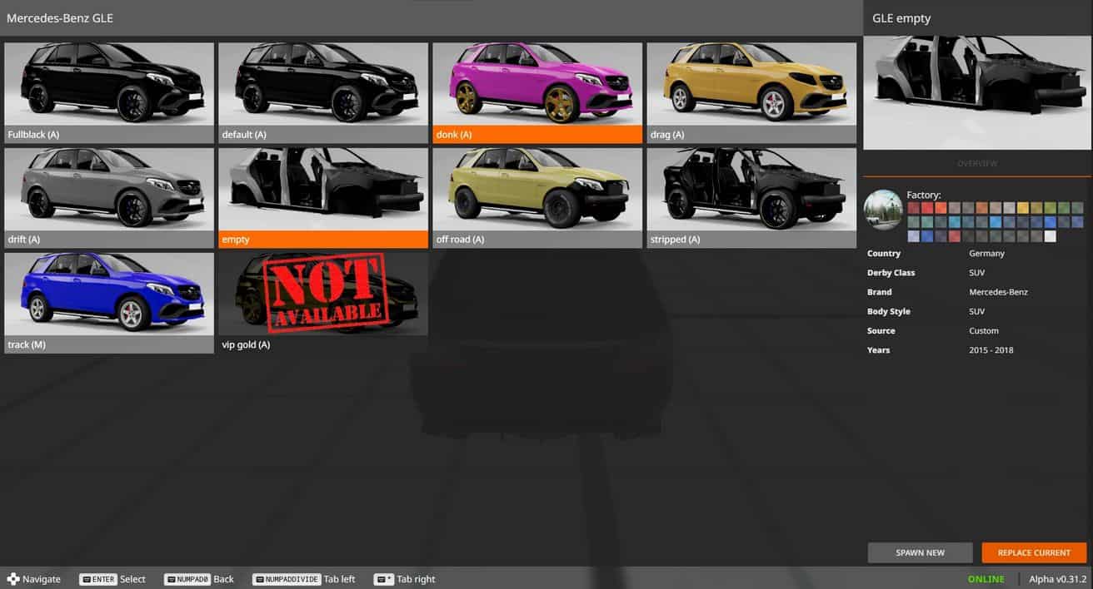Click the ENTER key Select hint
1093x589 pixels.
click(112, 579)
